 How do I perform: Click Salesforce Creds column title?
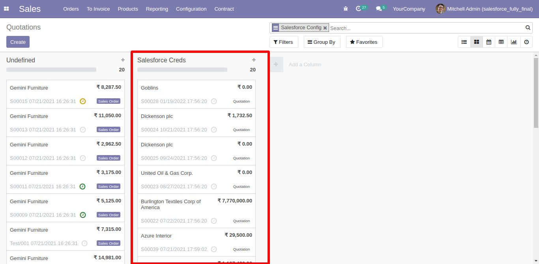tap(161, 60)
